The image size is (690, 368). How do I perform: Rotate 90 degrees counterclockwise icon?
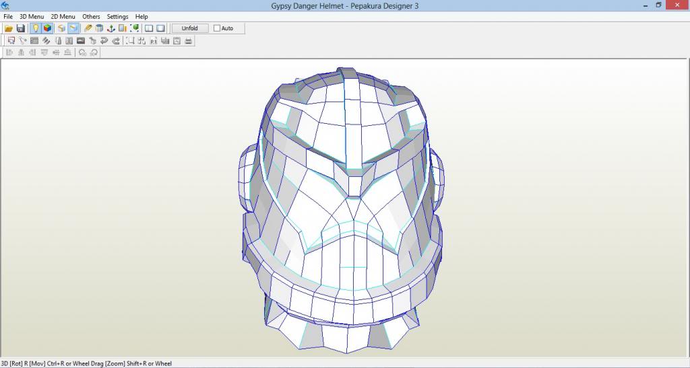[82, 52]
